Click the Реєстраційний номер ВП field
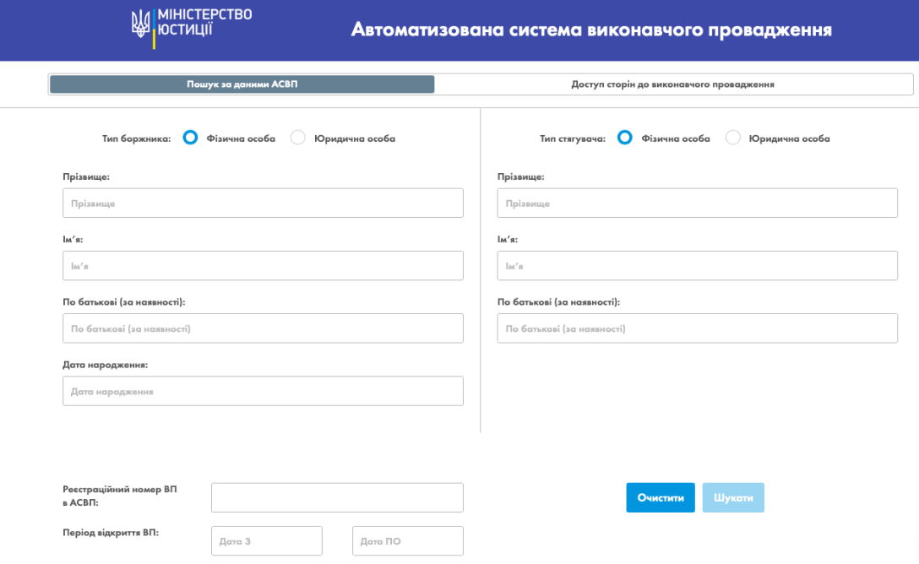 click(337, 497)
